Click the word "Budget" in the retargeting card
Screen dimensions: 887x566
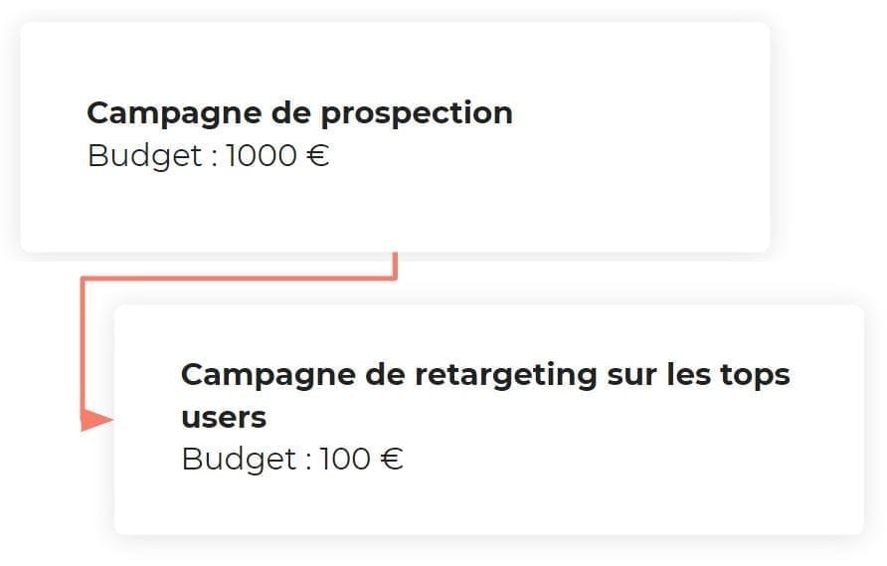tap(239, 459)
